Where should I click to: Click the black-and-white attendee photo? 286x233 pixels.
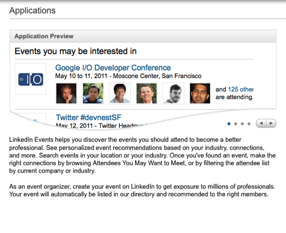coord(173,93)
